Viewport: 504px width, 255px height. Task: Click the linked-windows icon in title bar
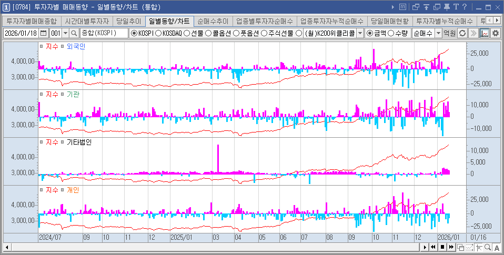(x=416, y=7)
